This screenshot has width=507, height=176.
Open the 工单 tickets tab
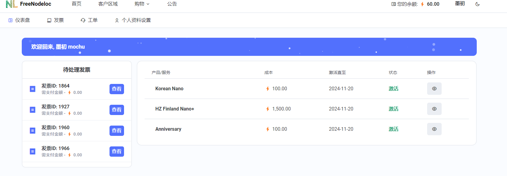[x=89, y=20]
